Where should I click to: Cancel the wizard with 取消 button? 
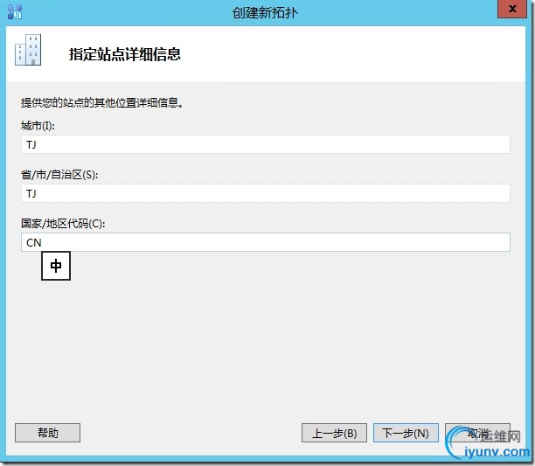point(477,433)
